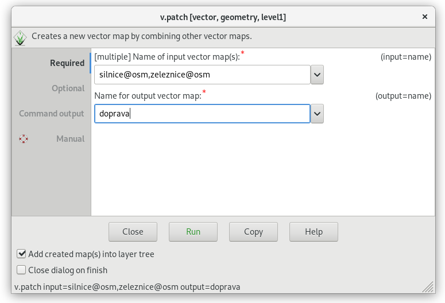Click the Close button

tap(133, 232)
